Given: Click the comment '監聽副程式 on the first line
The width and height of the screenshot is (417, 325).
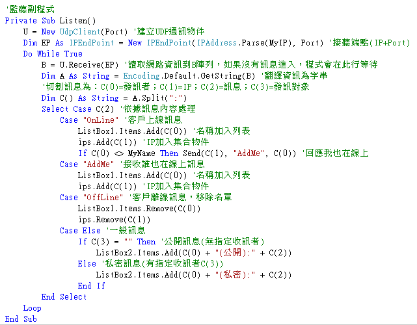Looking at the screenshot, I should (31, 9).
